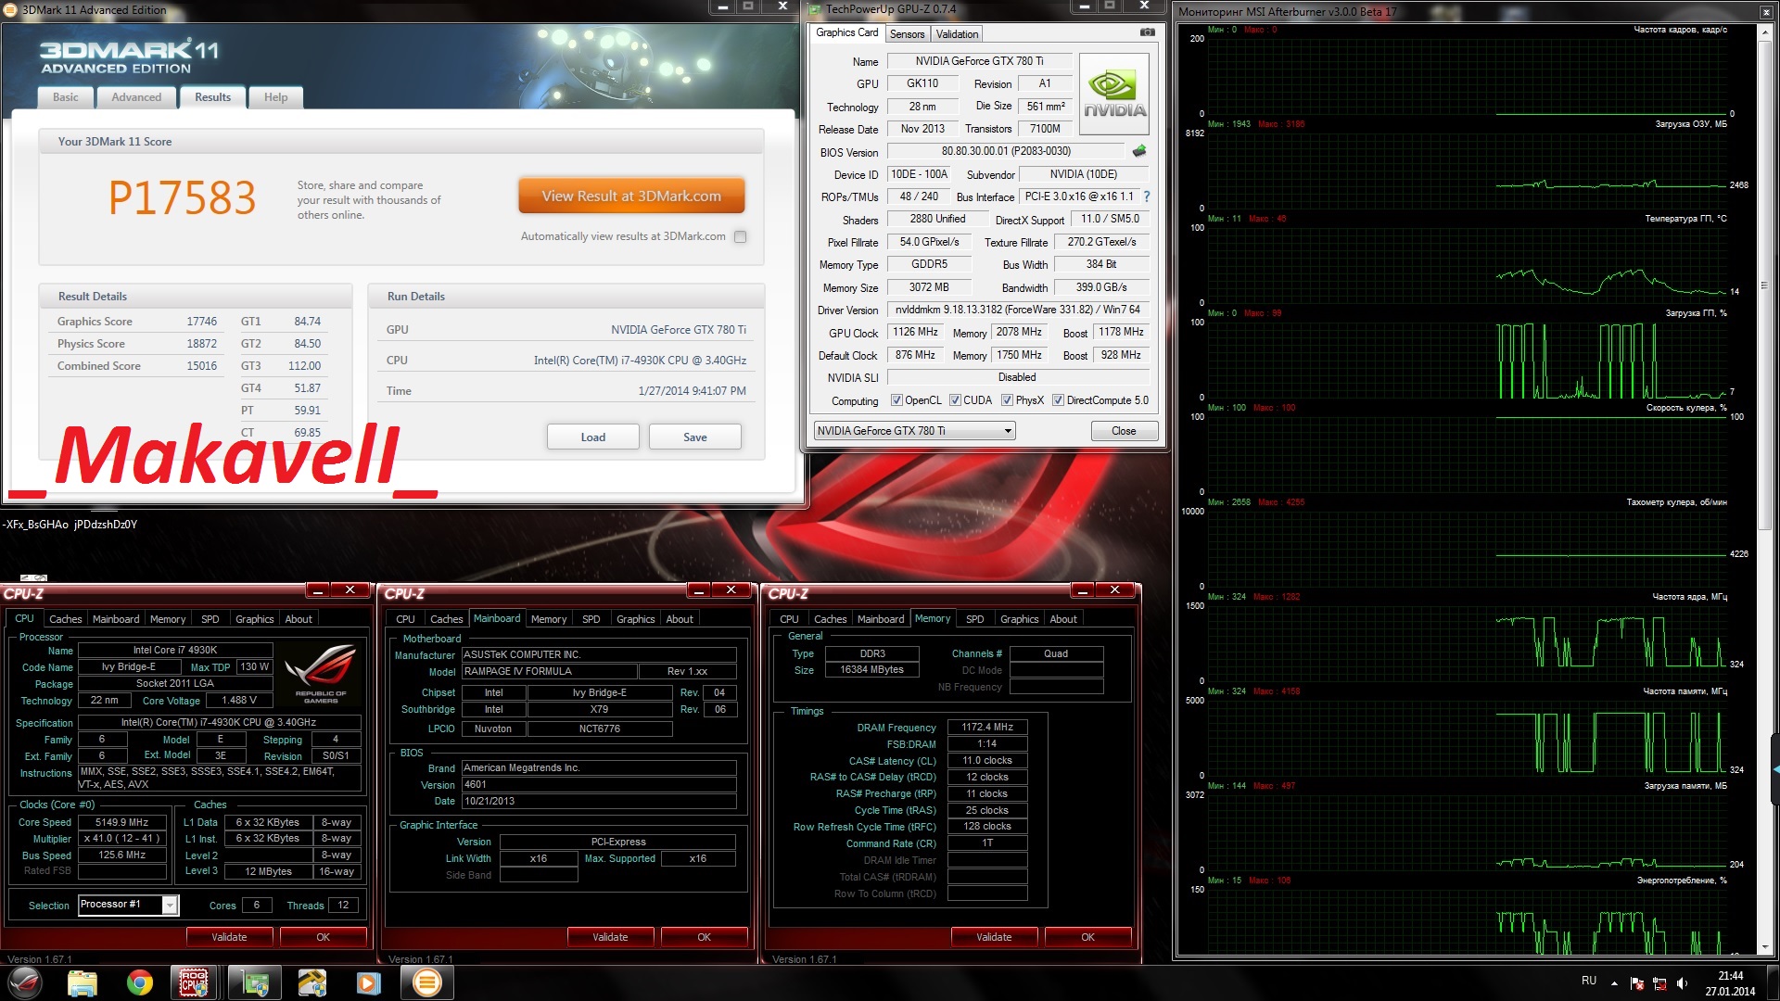
Task: Show hidden system tray icons arrow
Action: (x=1614, y=982)
